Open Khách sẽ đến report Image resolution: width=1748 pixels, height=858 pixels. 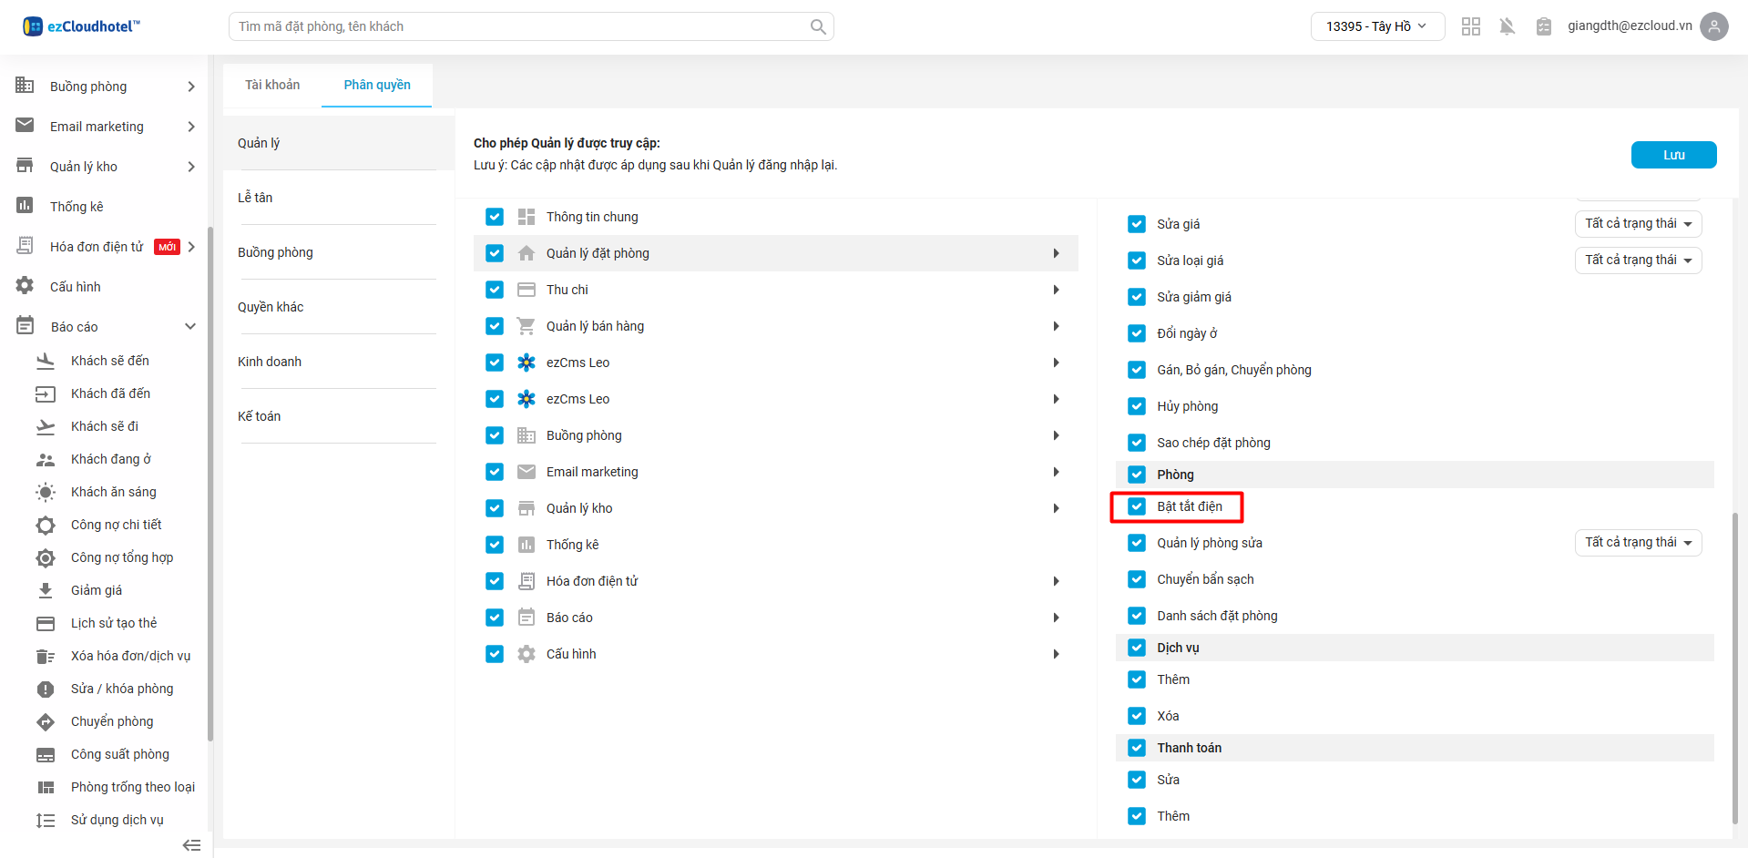pos(109,361)
